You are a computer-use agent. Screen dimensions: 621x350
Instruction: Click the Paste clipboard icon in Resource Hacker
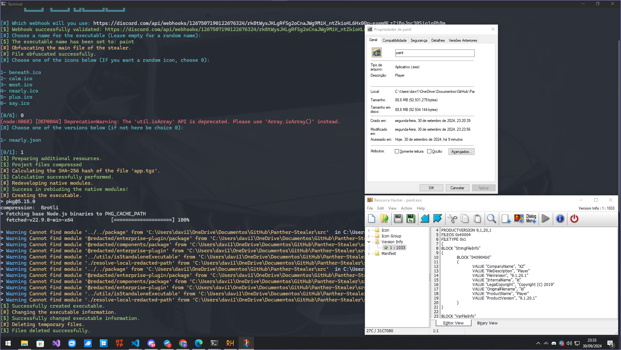477,219
